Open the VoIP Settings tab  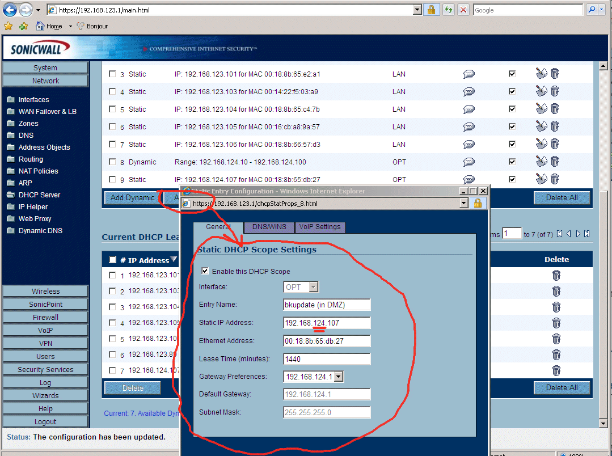pyautogui.click(x=320, y=227)
